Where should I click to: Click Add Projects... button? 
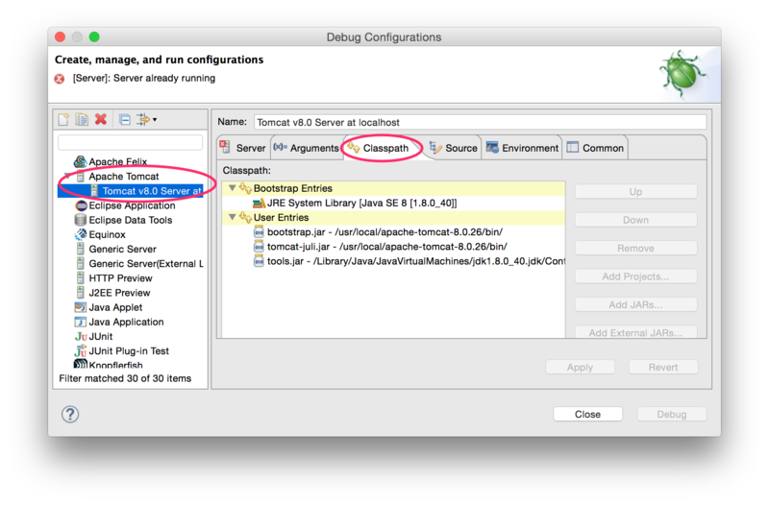point(635,277)
